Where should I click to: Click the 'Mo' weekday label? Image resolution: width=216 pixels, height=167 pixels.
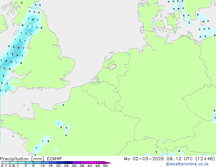(127, 159)
